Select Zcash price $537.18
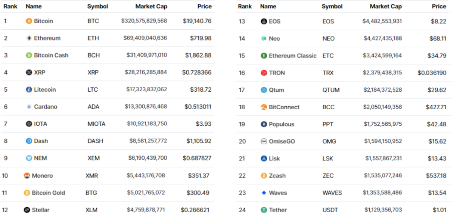Screen dimensions: 470x216 [x=436, y=176]
